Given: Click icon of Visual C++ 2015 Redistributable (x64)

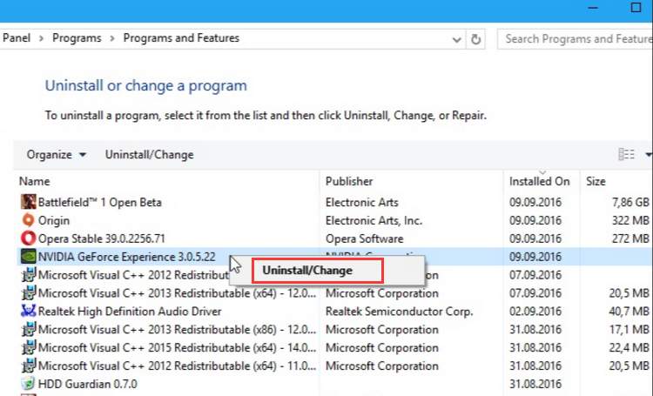Looking at the screenshot, I should tap(29, 347).
